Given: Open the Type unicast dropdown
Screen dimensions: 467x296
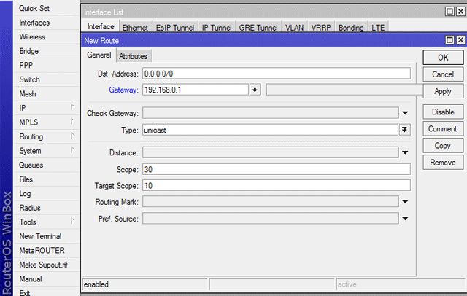Looking at the screenshot, I should coord(404,130).
